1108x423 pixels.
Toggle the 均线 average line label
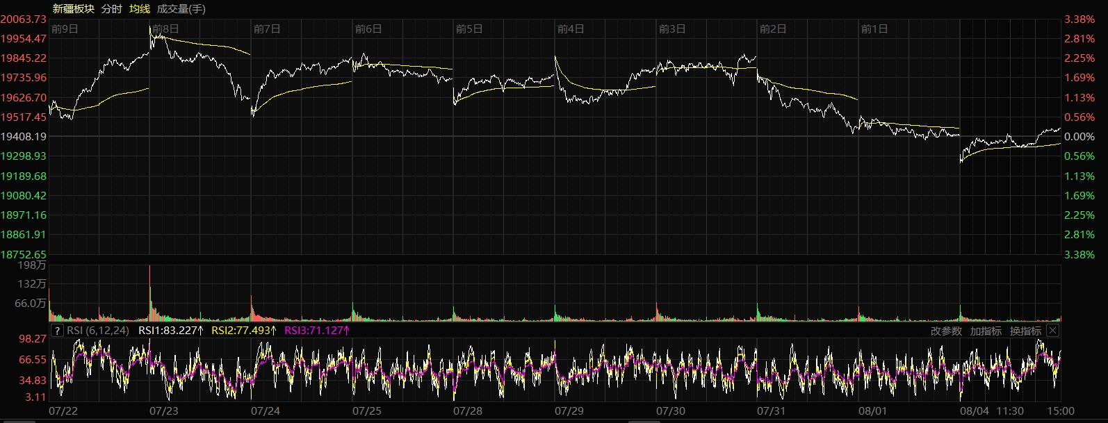click(140, 9)
